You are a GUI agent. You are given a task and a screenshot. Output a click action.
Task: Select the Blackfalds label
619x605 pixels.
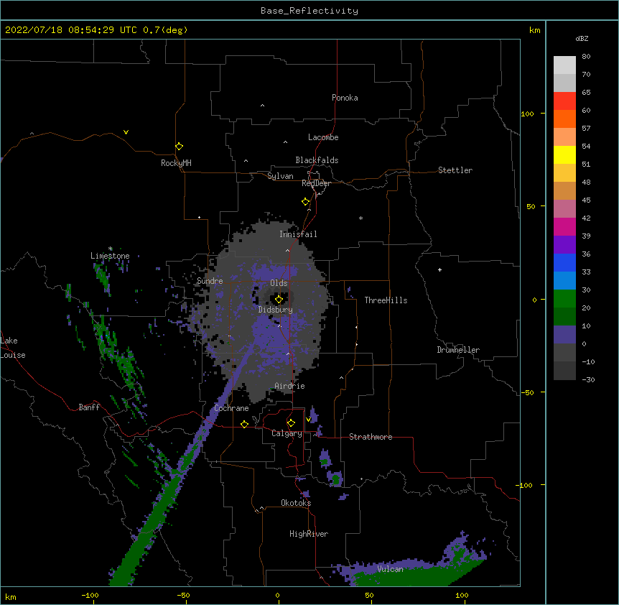[317, 160]
